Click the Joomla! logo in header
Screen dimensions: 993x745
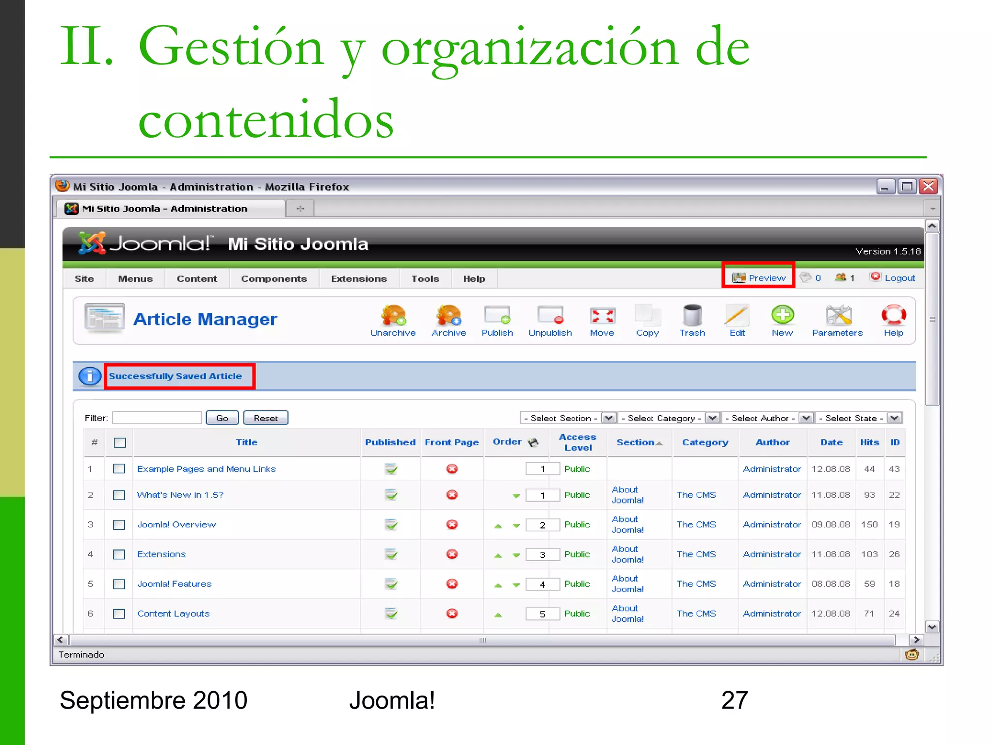pos(146,243)
